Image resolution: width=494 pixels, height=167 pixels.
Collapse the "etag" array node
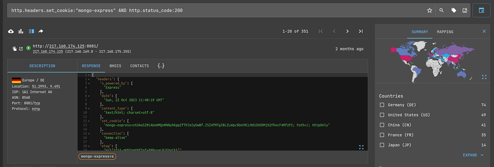pos(89,146)
